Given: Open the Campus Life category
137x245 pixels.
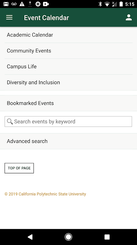Looking at the screenshot, I should [68, 66].
